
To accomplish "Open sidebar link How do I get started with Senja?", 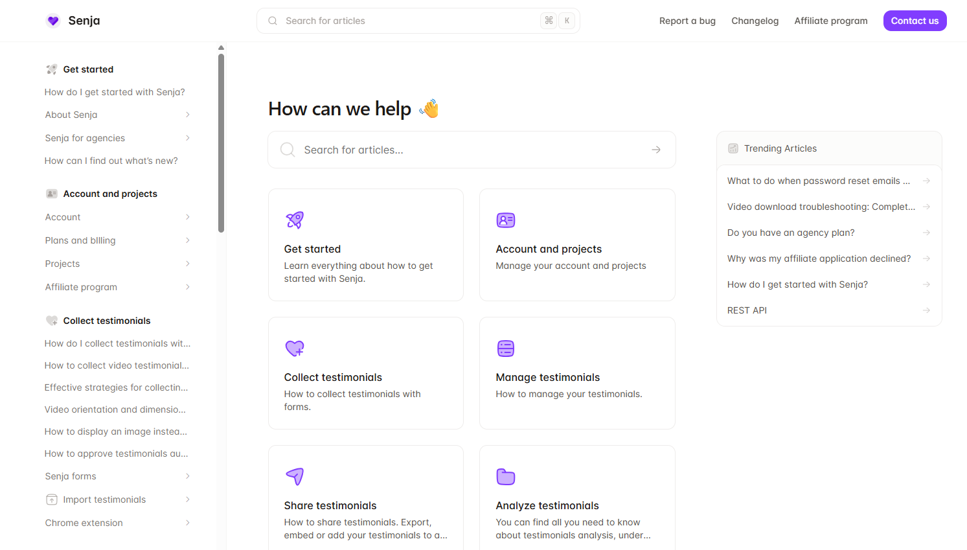I will 115,92.
